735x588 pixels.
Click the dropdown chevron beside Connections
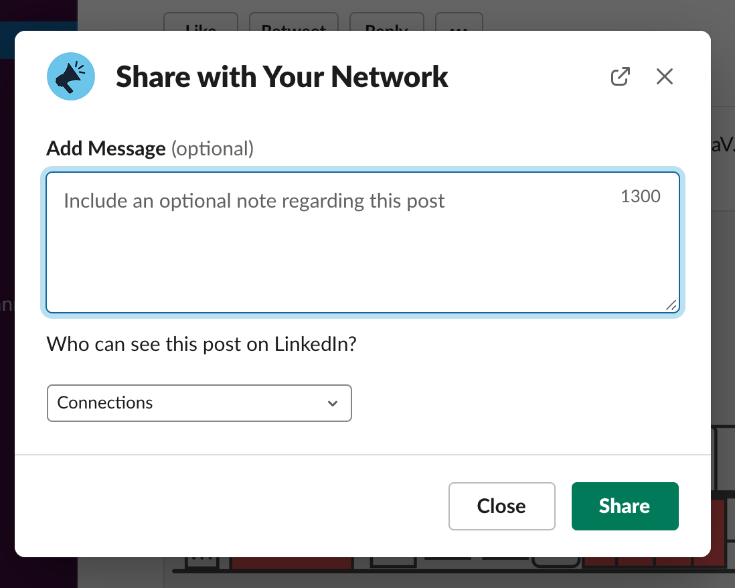click(x=333, y=403)
